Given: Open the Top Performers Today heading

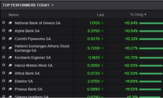Looking at the screenshot, I should (x=26, y=5).
